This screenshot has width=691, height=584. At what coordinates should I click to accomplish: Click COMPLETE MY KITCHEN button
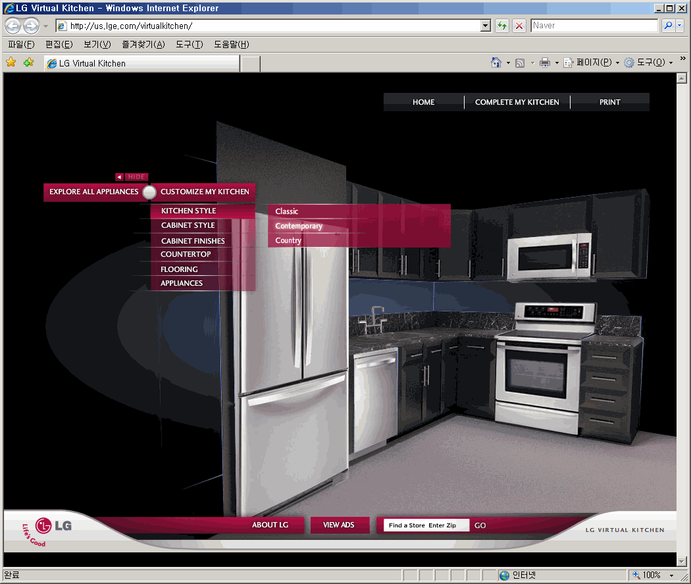coord(517,102)
